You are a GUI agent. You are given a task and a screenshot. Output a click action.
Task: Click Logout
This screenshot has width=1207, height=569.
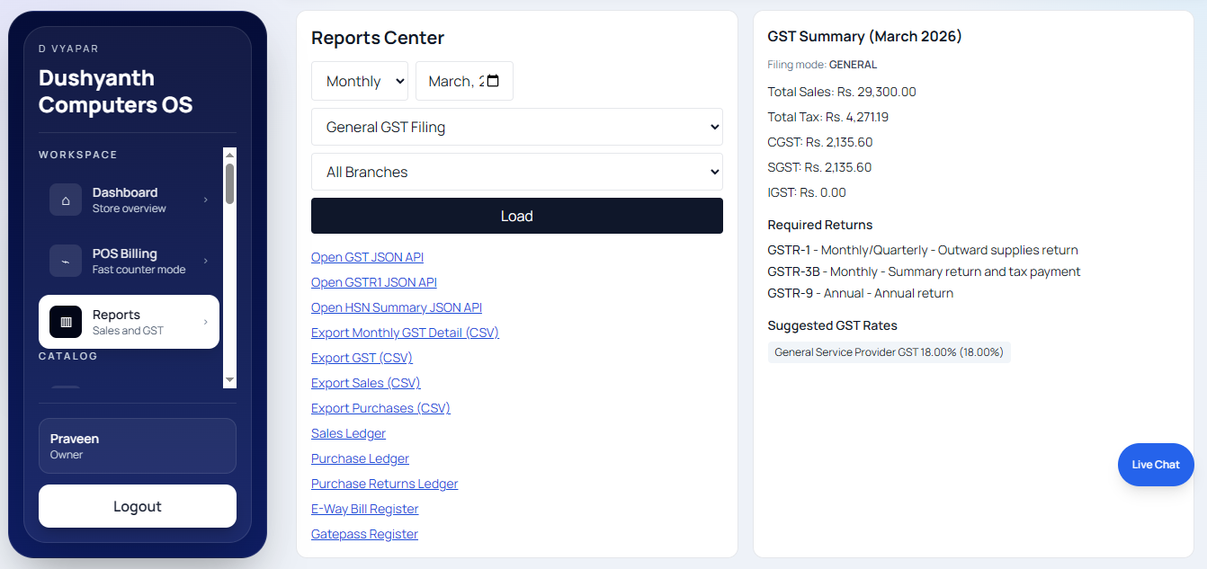(137, 505)
